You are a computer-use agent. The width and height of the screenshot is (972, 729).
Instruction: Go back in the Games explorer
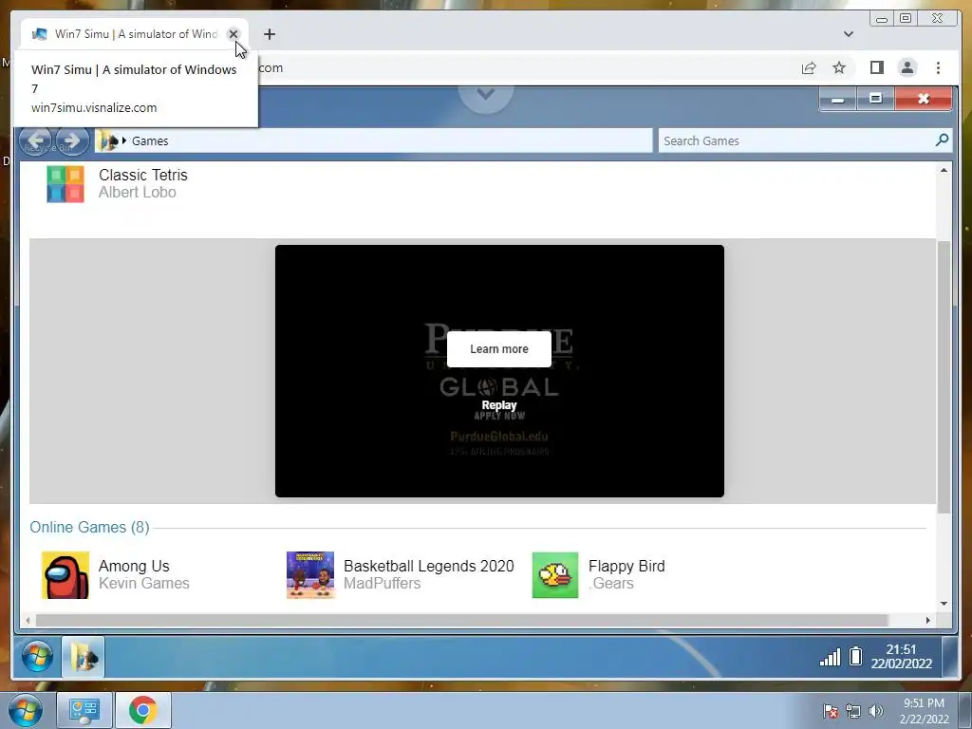pos(35,141)
